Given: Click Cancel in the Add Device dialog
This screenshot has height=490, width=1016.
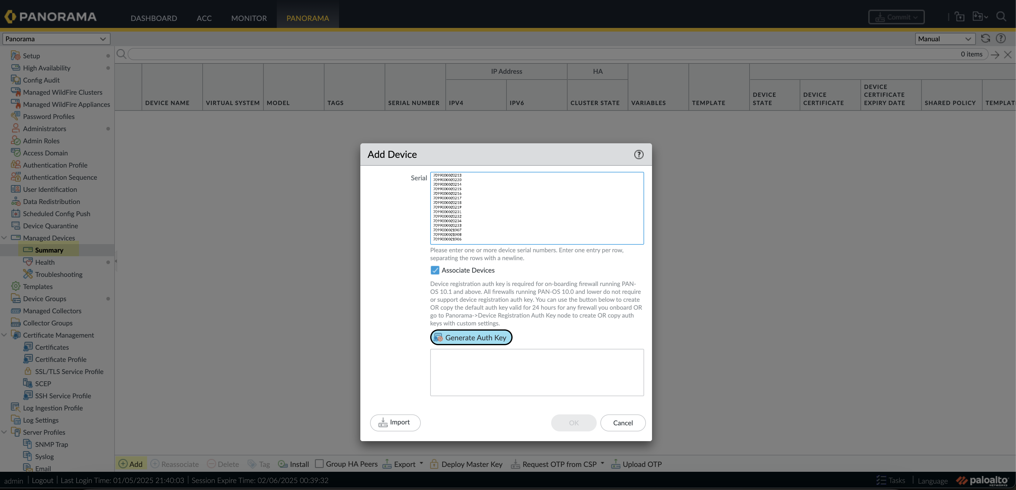Looking at the screenshot, I should coord(622,423).
